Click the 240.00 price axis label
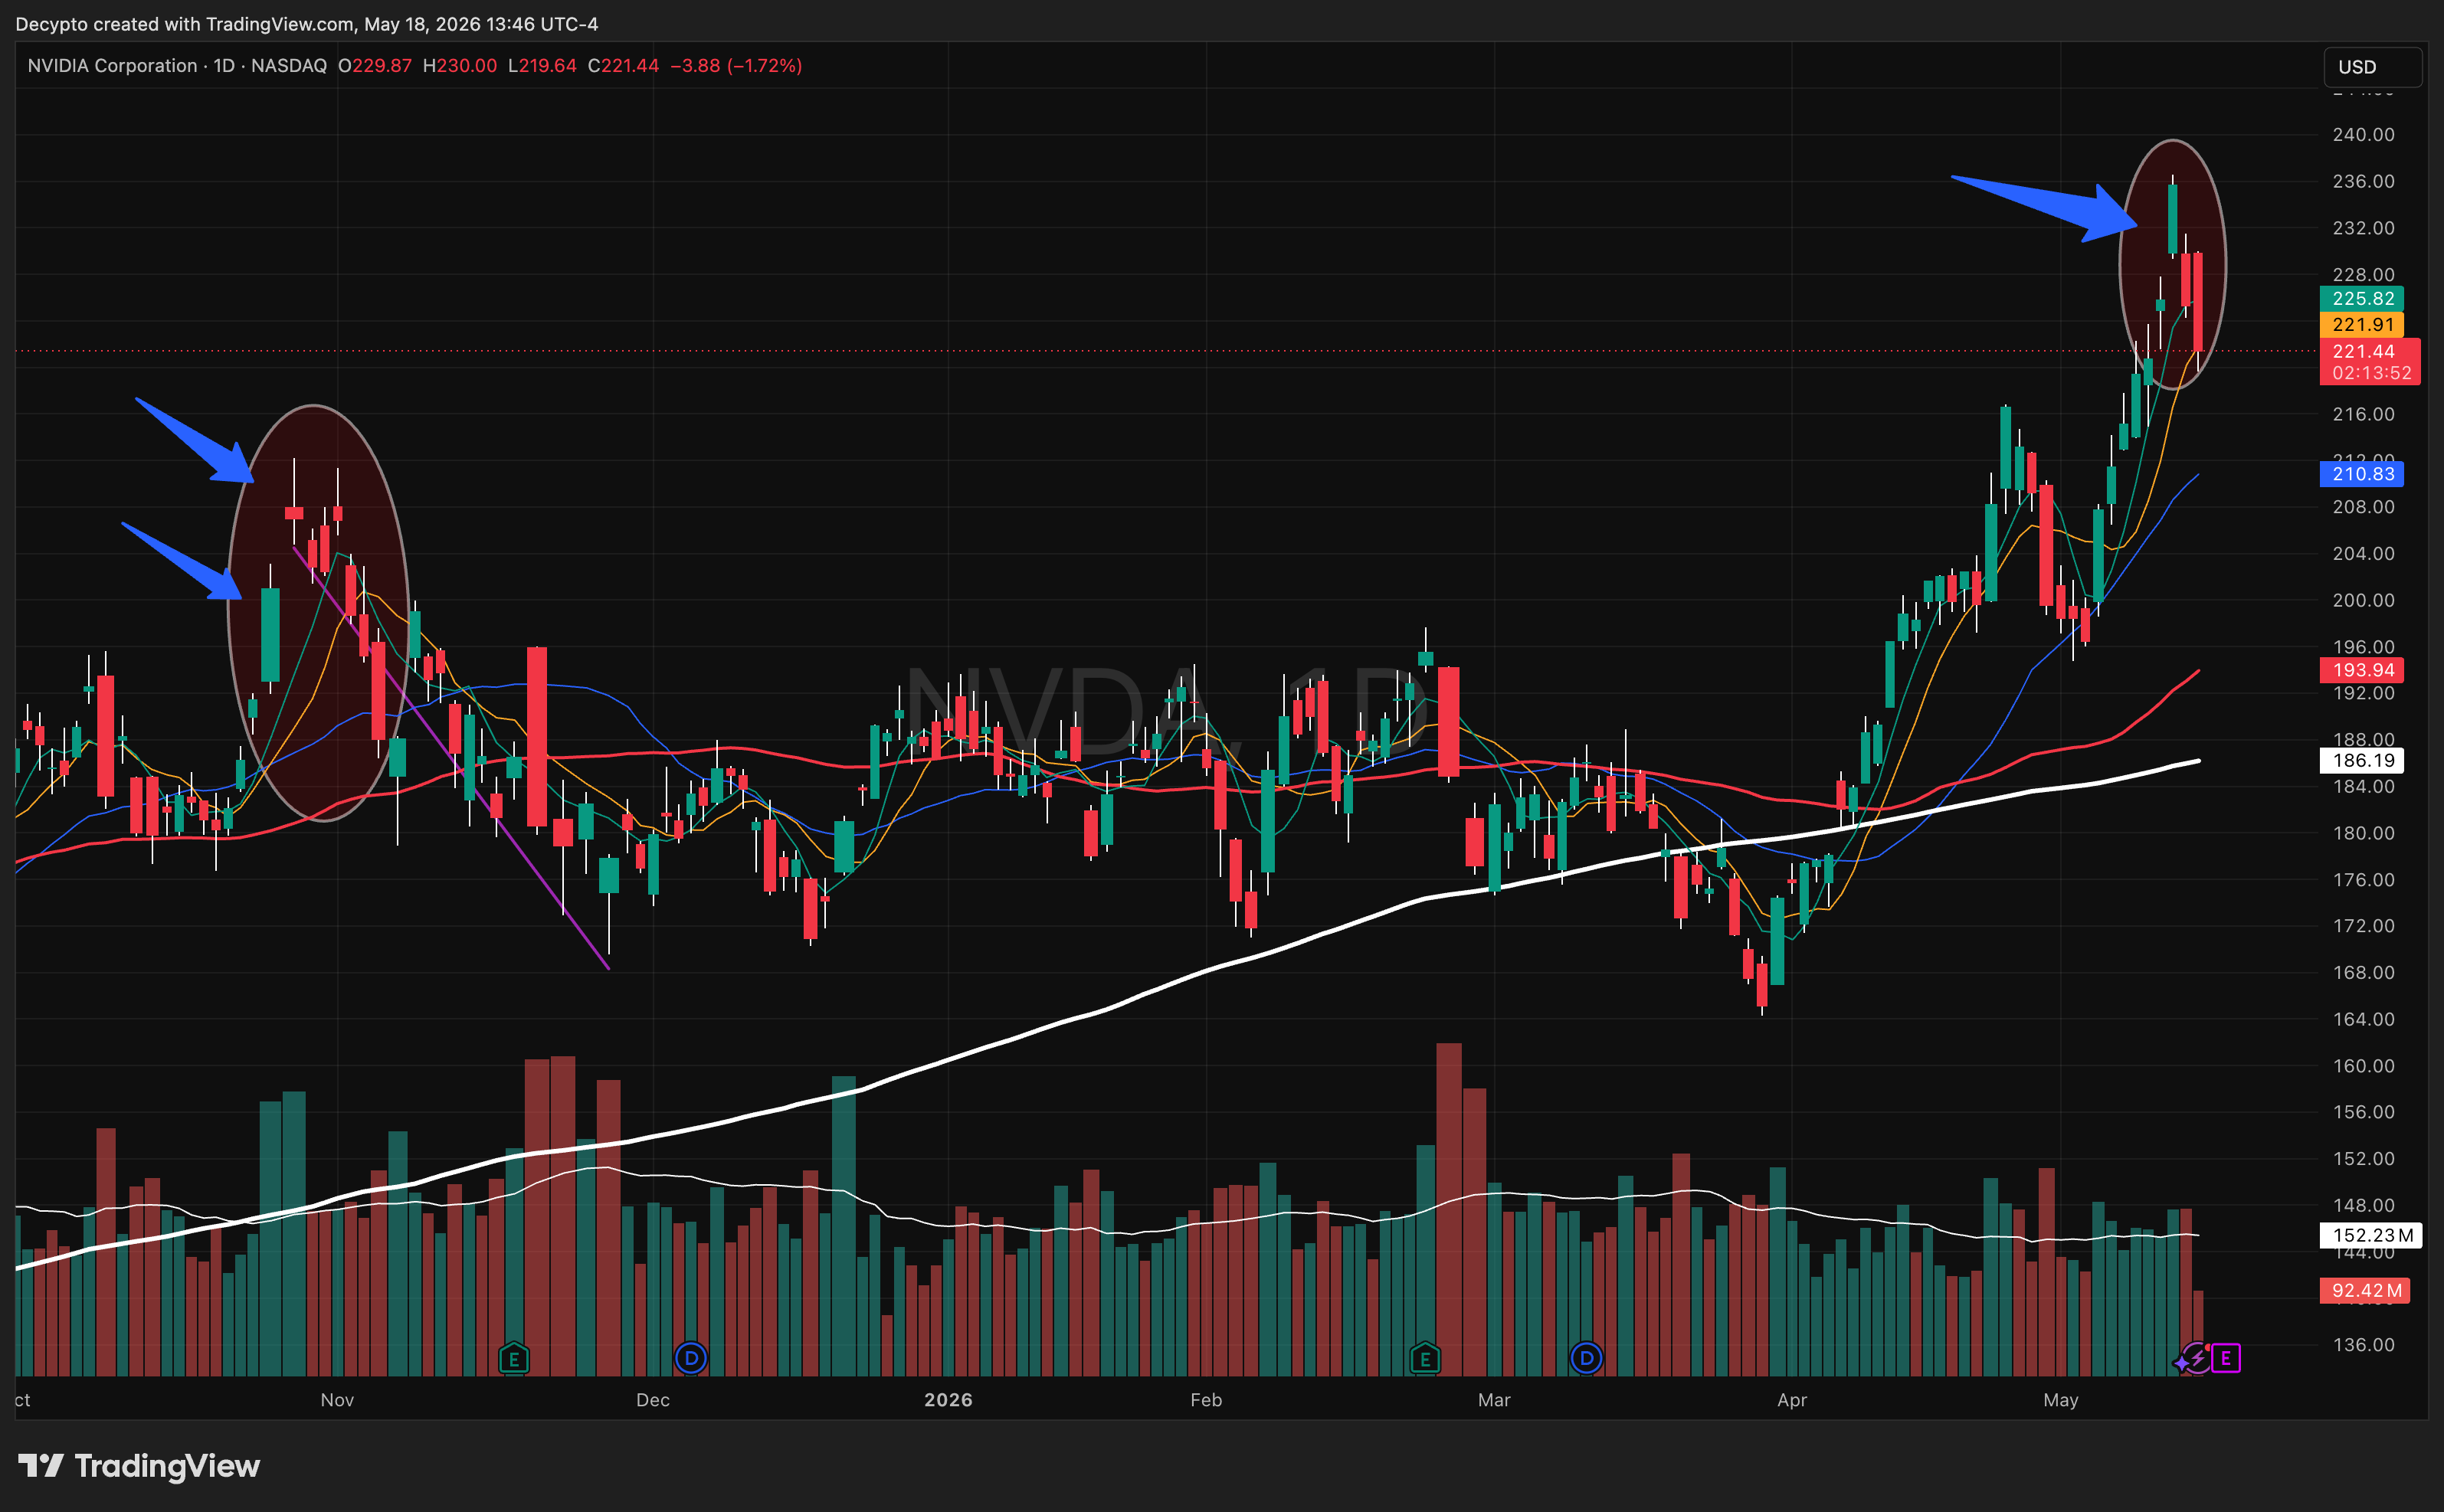2444x1512 pixels. point(2363,134)
